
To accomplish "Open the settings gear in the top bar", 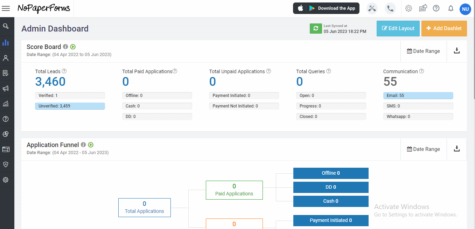I will (x=408, y=8).
